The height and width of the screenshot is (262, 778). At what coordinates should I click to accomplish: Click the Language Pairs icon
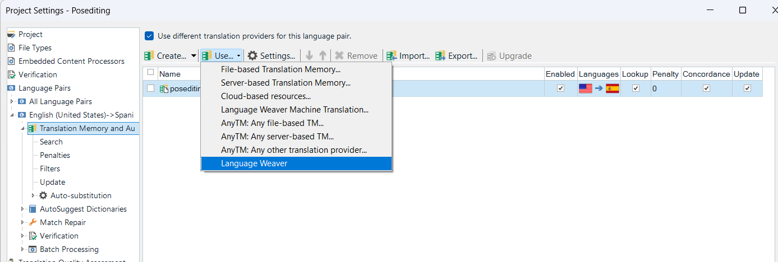(x=11, y=88)
